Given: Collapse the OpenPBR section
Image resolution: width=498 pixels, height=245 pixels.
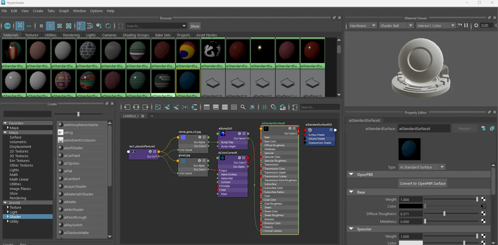Looking at the screenshot, I should click(351, 175).
